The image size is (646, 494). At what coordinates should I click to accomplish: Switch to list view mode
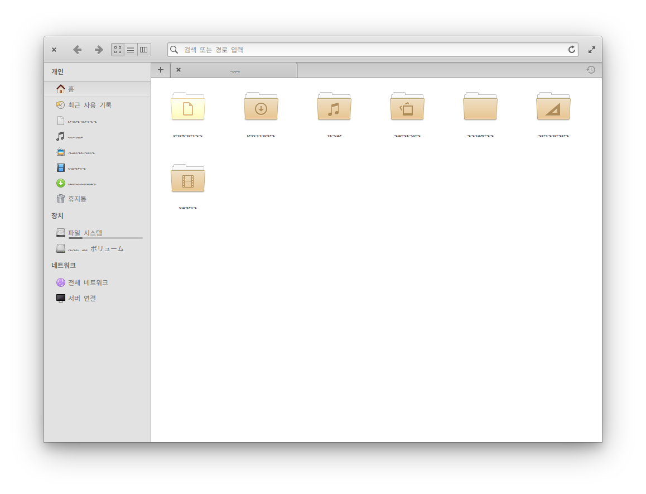tap(131, 50)
